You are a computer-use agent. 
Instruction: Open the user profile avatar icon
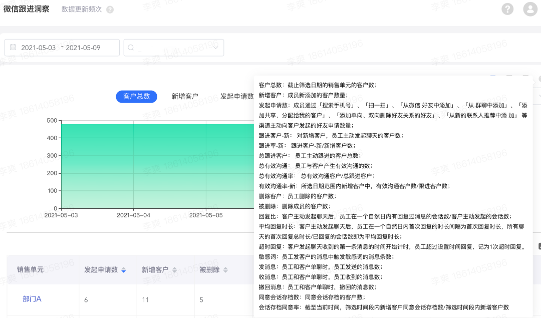[x=530, y=9]
